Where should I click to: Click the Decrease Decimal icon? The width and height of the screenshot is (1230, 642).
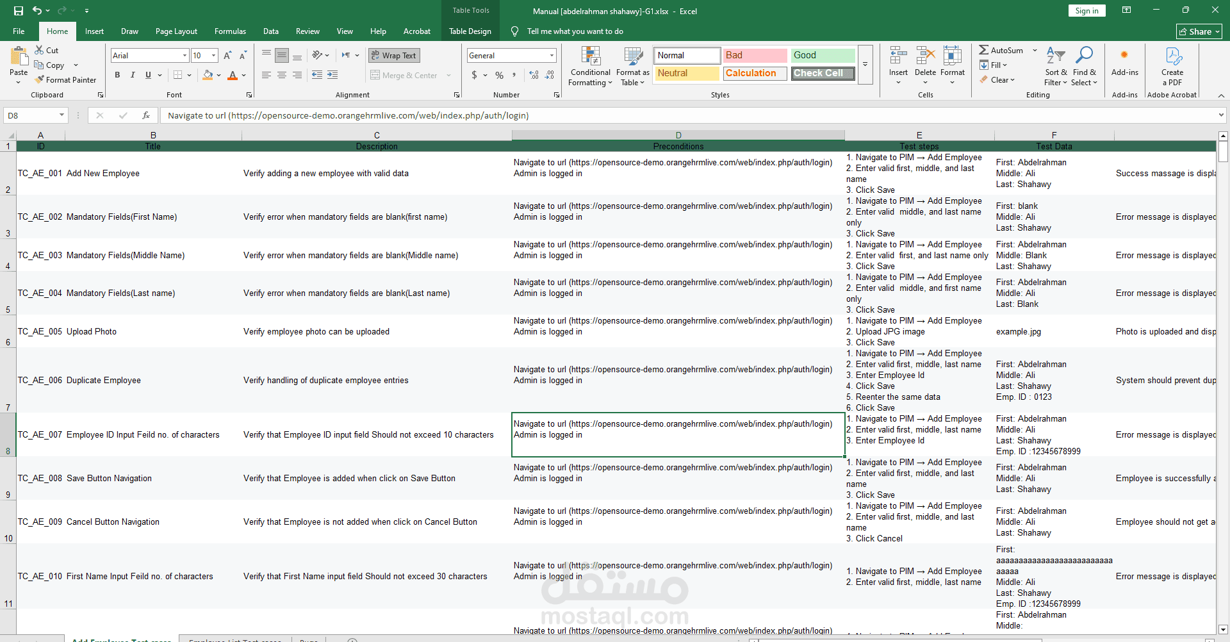tap(550, 75)
